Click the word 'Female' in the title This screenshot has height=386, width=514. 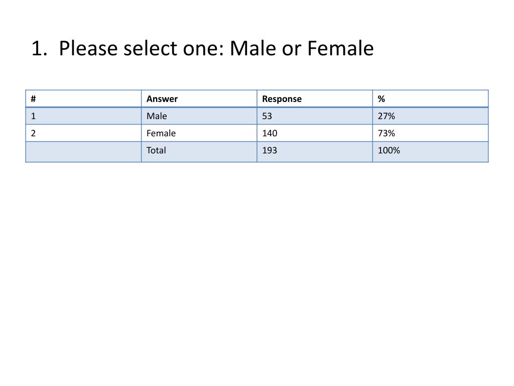coord(340,48)
